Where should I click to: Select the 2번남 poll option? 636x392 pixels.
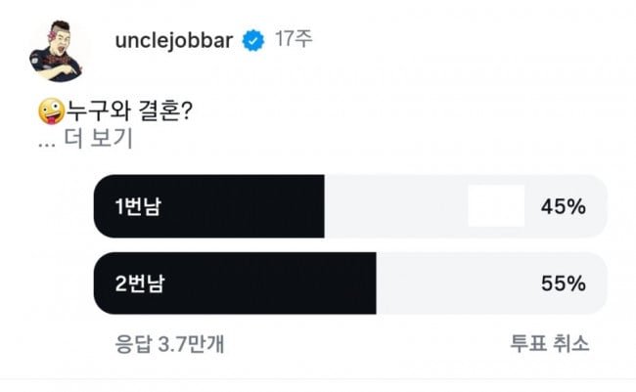pos(138,283)
